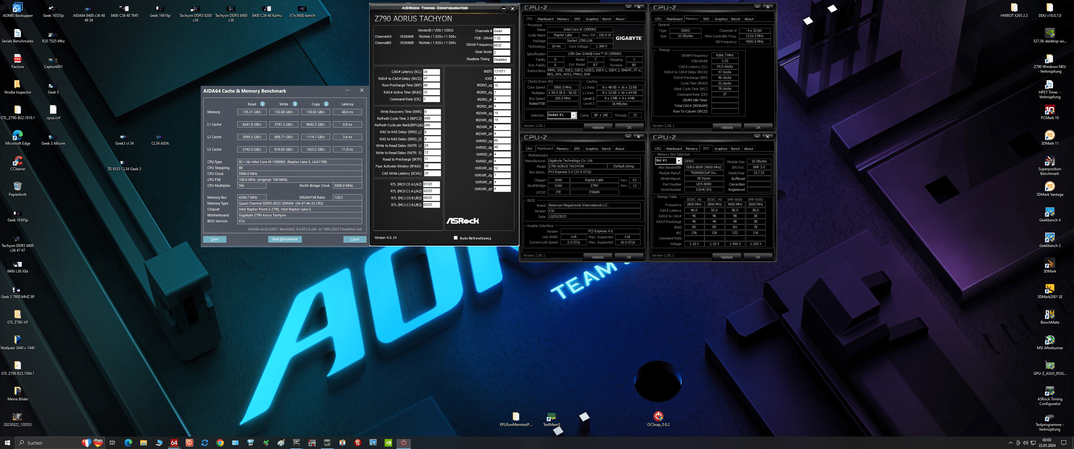Screen dimensions: 1074x449
Task: Select SPD tab in bottom-left CPU-Z window
Action: (577, 149)
